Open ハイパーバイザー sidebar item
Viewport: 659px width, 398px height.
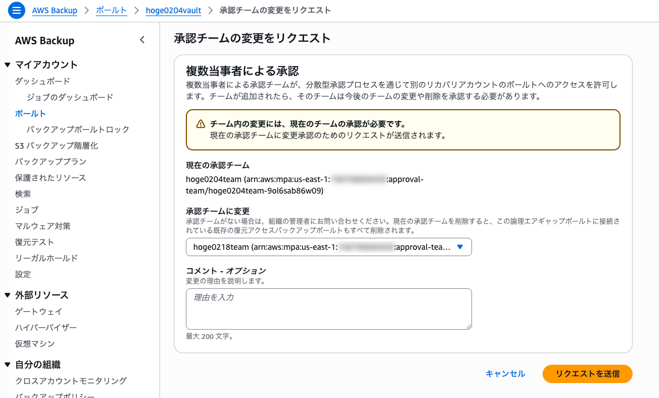tap(46, 328)
